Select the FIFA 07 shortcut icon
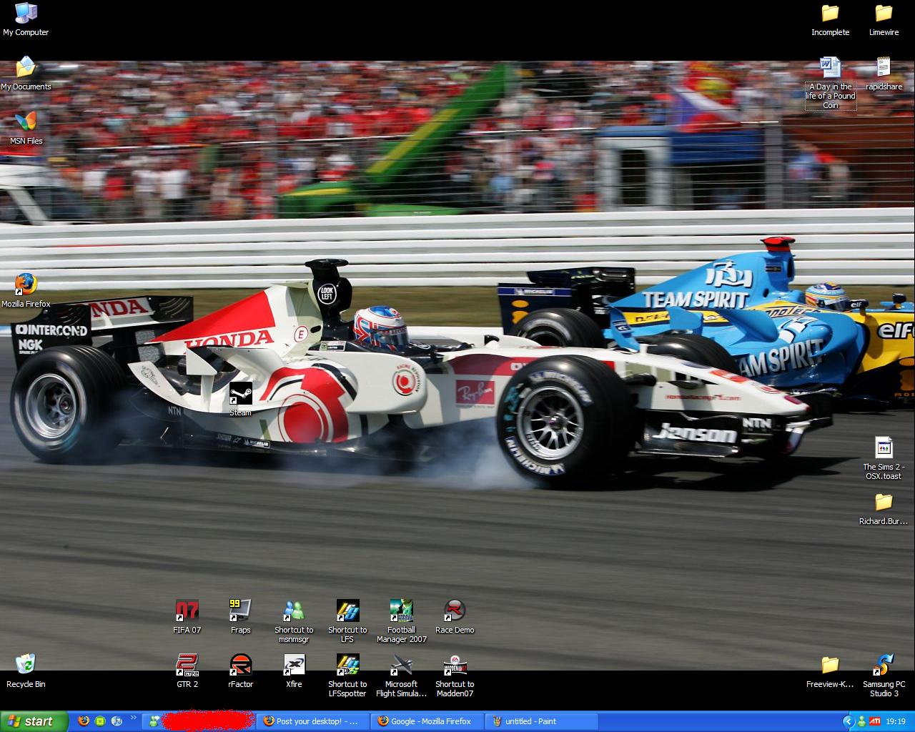 click(x=187, y=617)
